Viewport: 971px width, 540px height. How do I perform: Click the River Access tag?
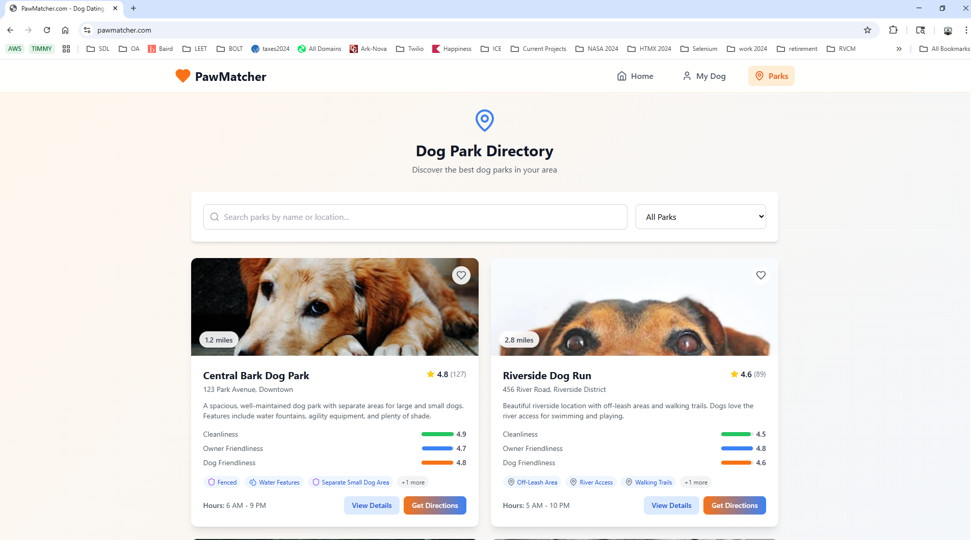coord(591,482)
